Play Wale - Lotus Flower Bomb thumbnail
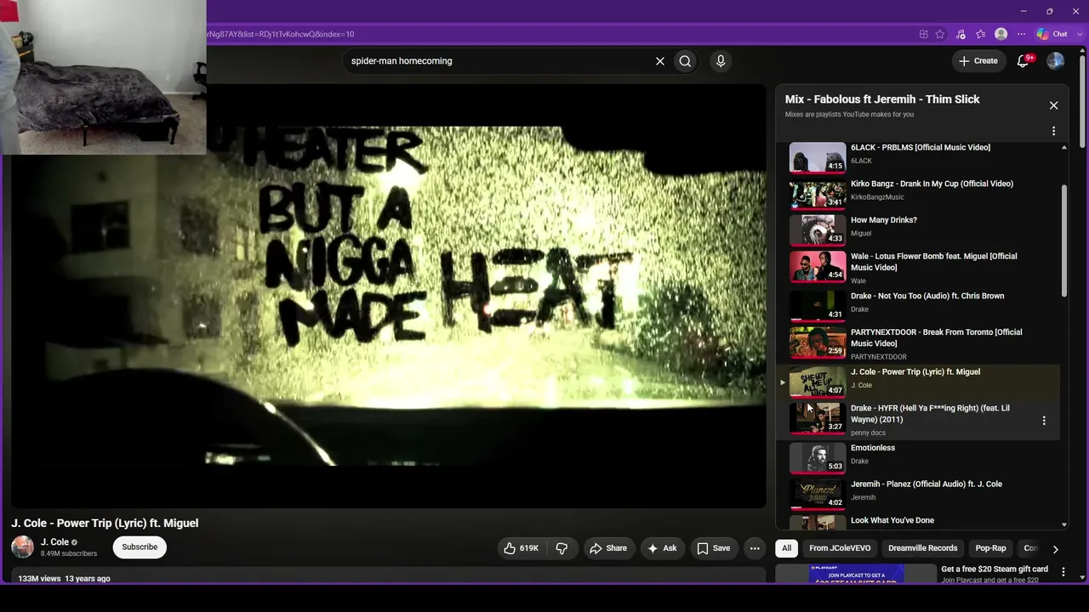This screenshot has height=612, width=1089. [818, 266]
